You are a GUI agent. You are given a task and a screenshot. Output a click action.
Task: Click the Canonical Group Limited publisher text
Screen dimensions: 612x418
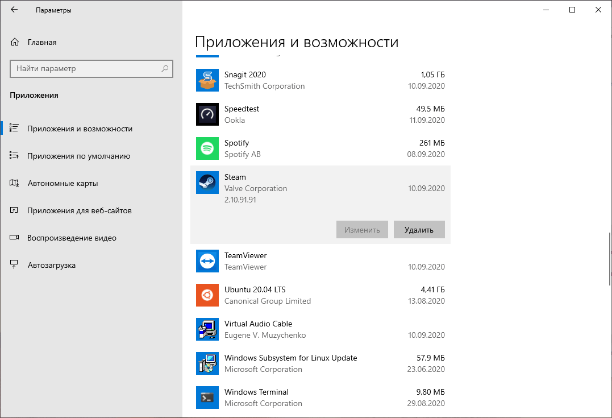268,301
